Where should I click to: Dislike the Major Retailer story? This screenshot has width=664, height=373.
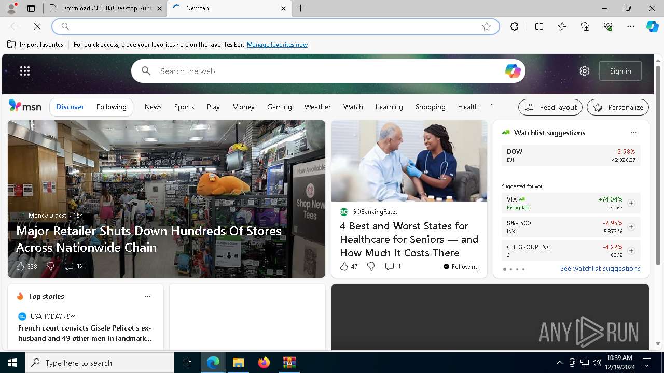coord(50,266)
